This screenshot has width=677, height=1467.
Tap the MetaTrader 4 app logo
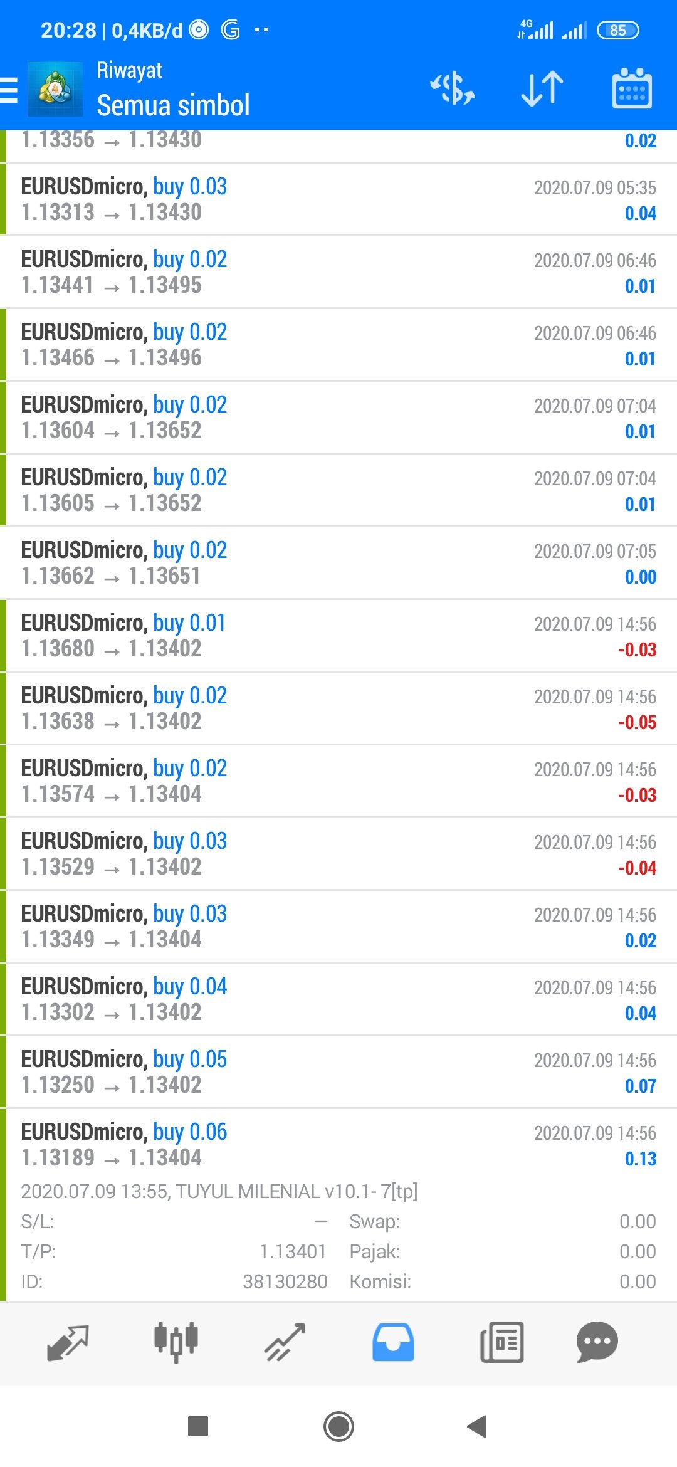point(55,89)
